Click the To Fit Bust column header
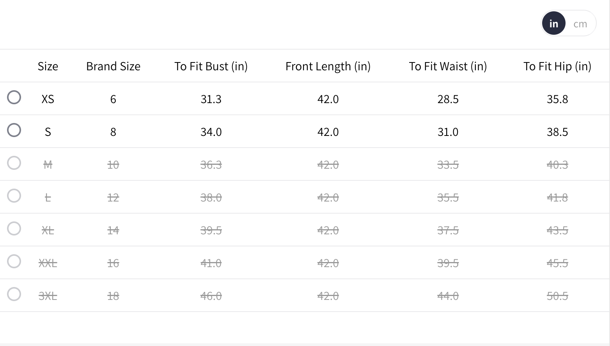 pyautogui.click(x=211, y=66)
